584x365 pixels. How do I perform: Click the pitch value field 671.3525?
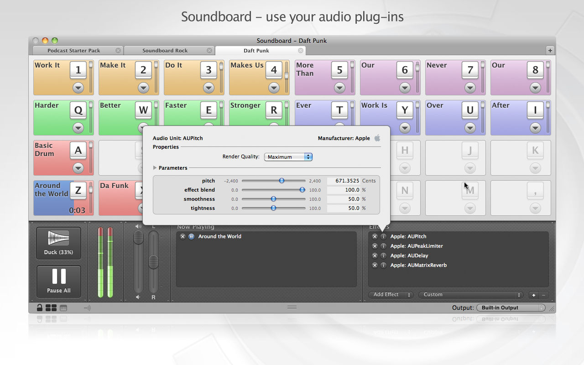[x=344, y=181]
